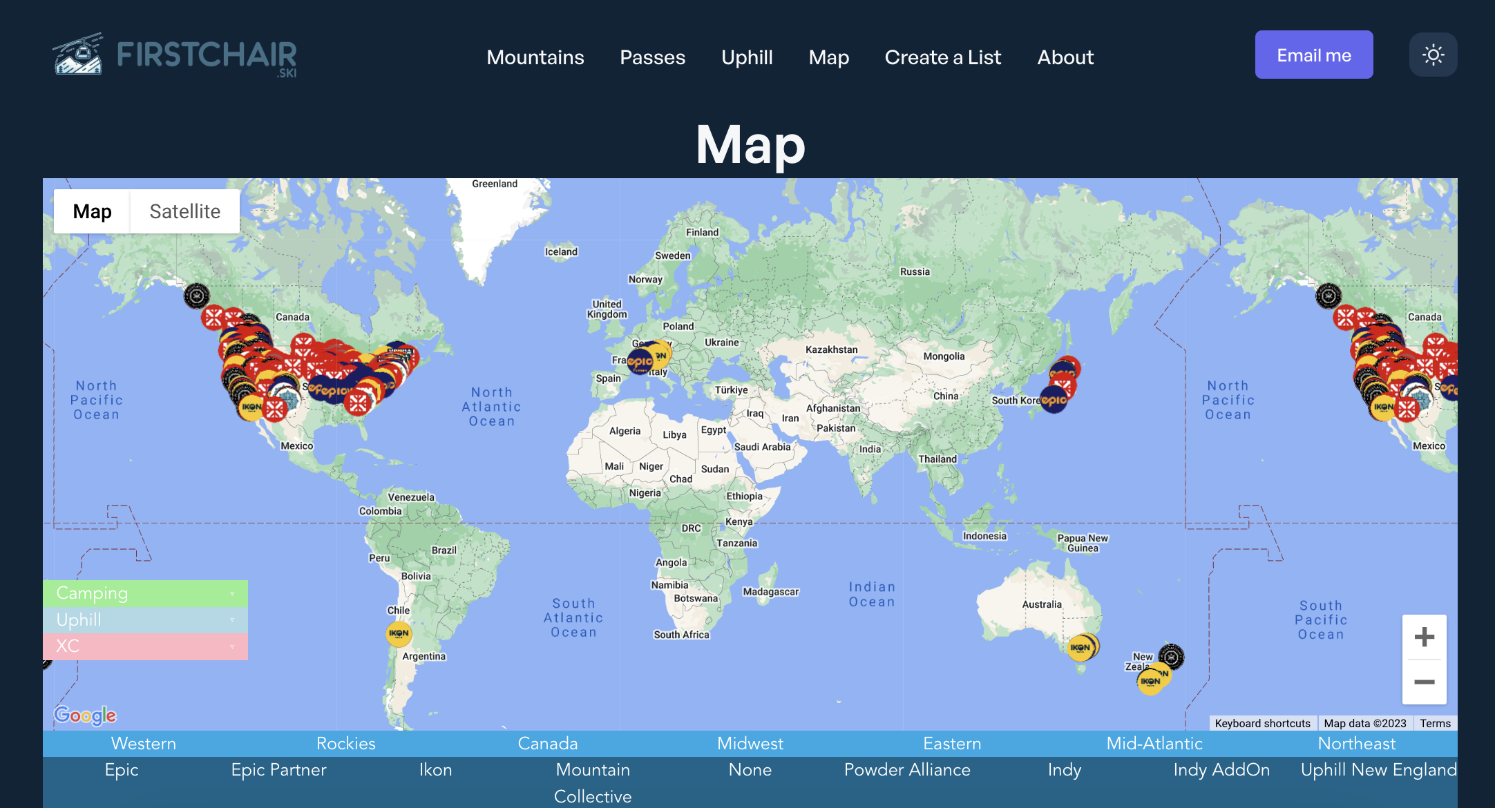Open the Passes nav item
Image resolution: width=1495 pixels, height=808 pixels.
(652, 57)
